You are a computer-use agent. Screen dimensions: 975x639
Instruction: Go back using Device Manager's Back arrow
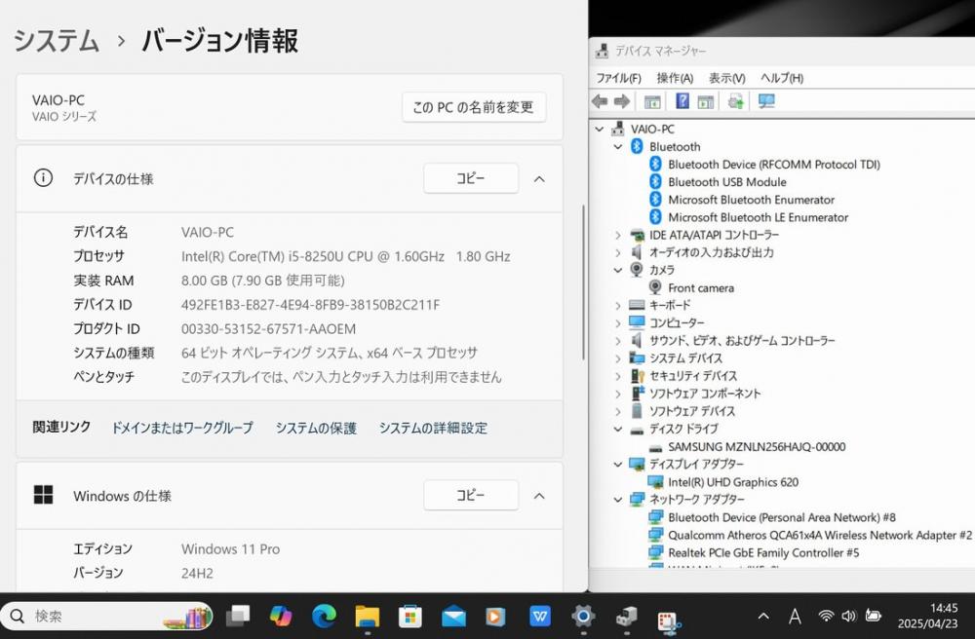[600, 101]
